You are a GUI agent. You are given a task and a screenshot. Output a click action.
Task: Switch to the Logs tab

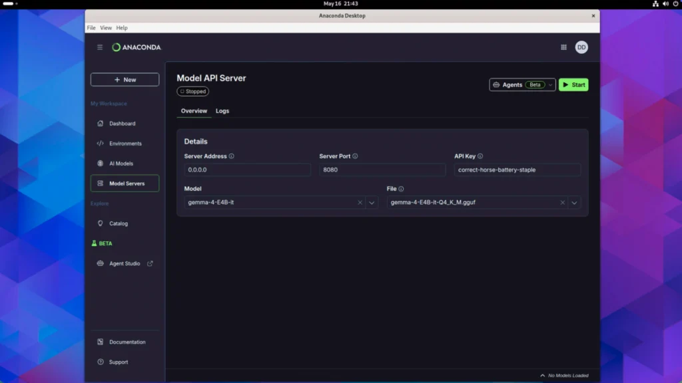click(x=222, y=111)
